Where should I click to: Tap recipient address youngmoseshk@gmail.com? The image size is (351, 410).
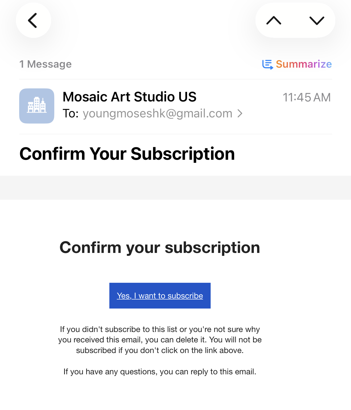(x=158, y=114)
